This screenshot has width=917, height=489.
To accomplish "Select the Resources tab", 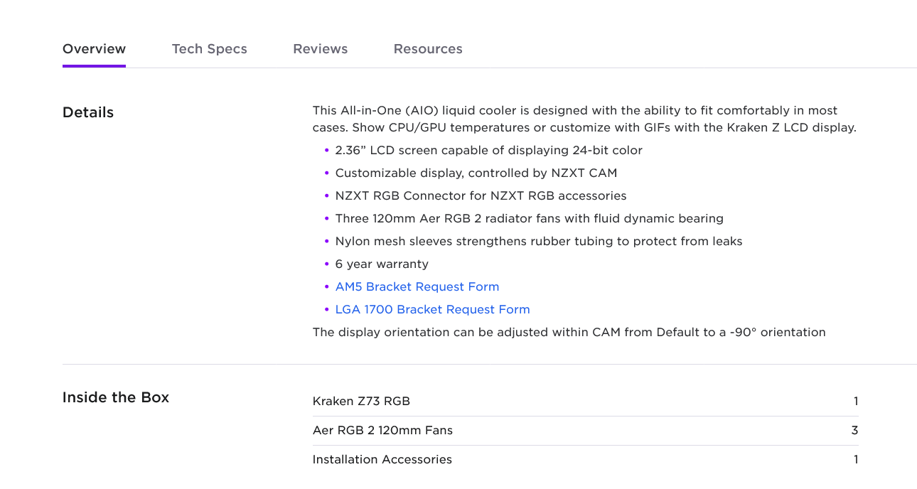I will (428, 49).
